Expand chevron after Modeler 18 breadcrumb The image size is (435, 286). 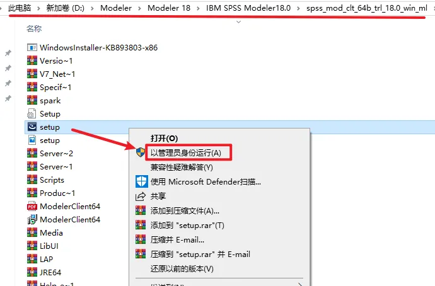point(198,8)
